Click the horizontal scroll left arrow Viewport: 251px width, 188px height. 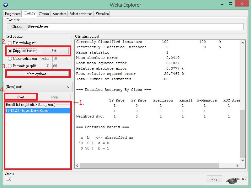click(x=77, y=166)
